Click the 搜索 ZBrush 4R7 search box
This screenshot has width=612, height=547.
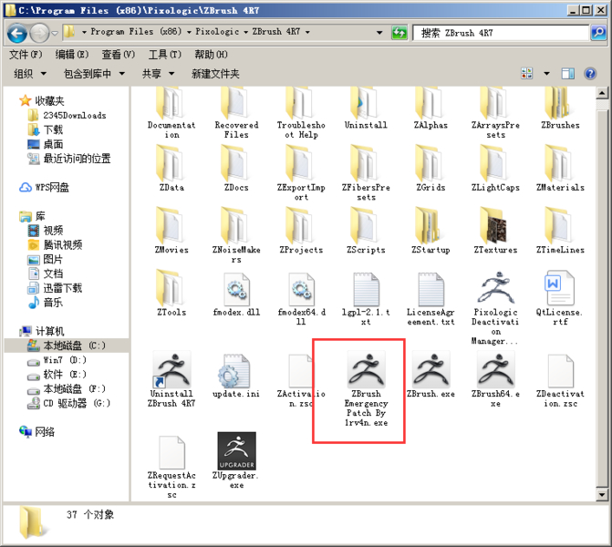(497, 33)
